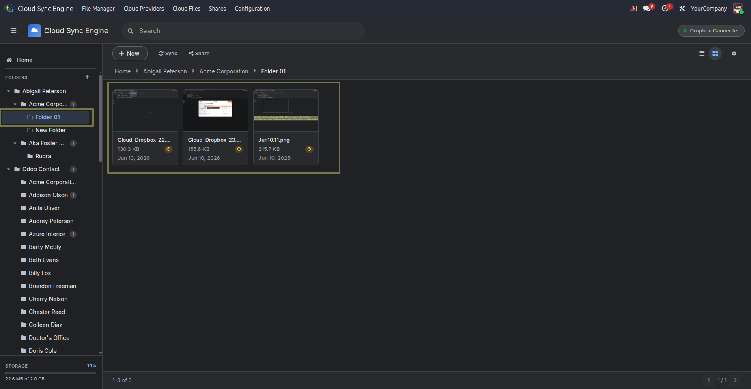The width and height of the screenshot is (751, 389).
Task: Open the File Manager menu
Action: pos(98,9)
